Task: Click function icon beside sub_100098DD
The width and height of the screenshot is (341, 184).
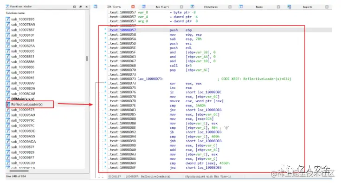Action: [x=8, y=131]
